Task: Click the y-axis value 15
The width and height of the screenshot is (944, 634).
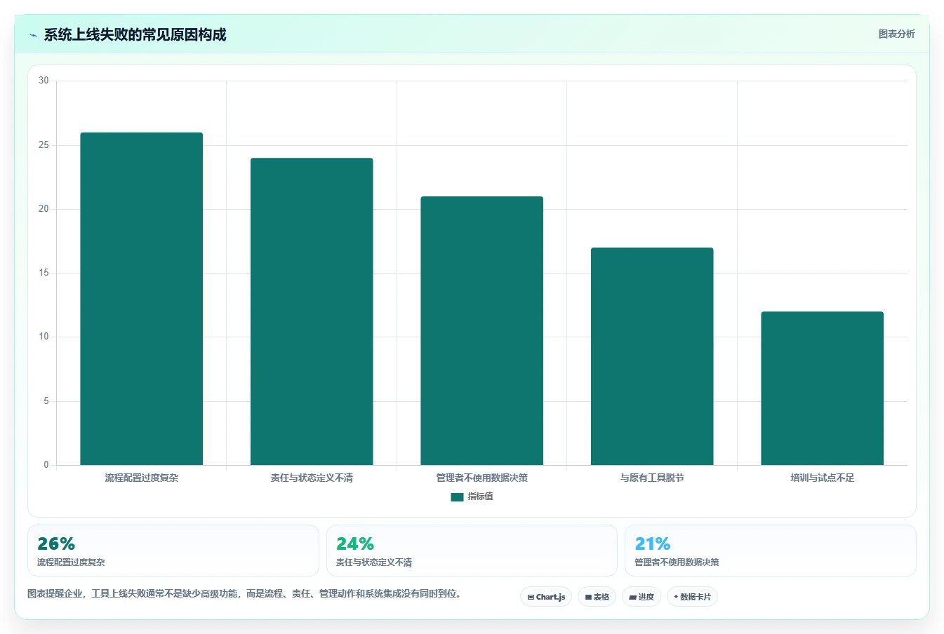Action: pyautogui.click(x=44, y=273)
